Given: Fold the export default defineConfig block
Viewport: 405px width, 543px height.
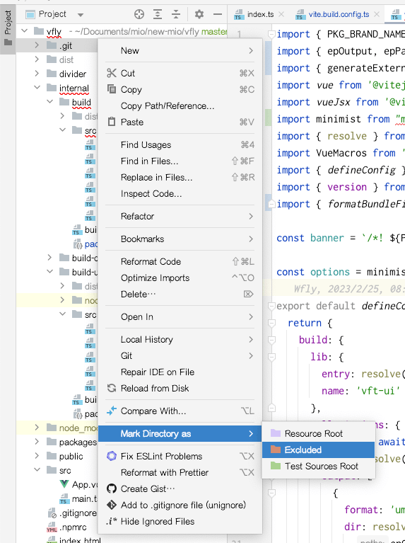Looking at the screenshot, I should coord(271,306).
